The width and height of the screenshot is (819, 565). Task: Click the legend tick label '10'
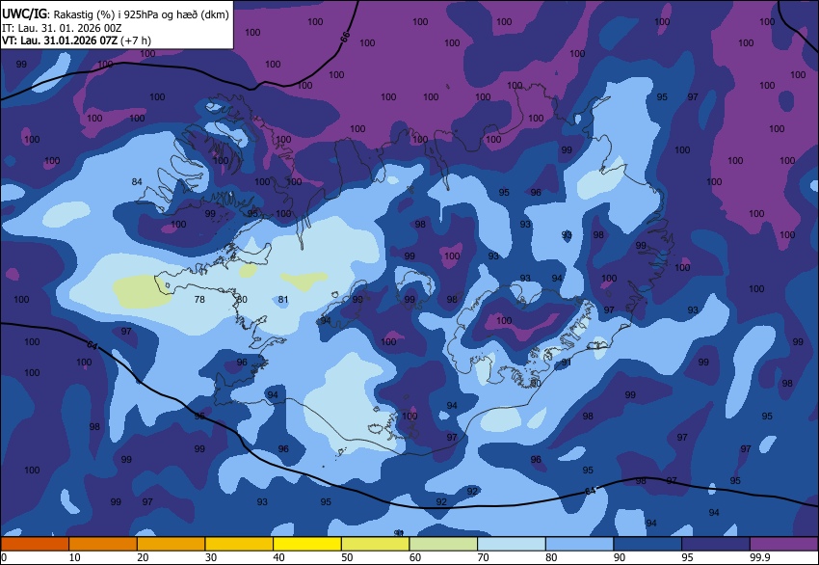[75, 557]
